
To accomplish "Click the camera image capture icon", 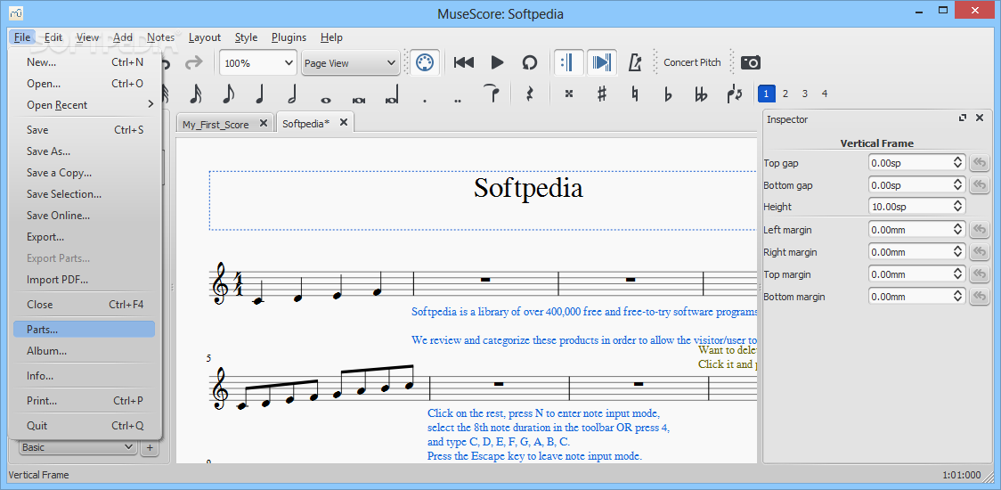I will [751, 62].
